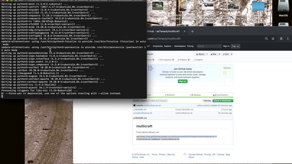Click the New pull request button

click(159, 101)
